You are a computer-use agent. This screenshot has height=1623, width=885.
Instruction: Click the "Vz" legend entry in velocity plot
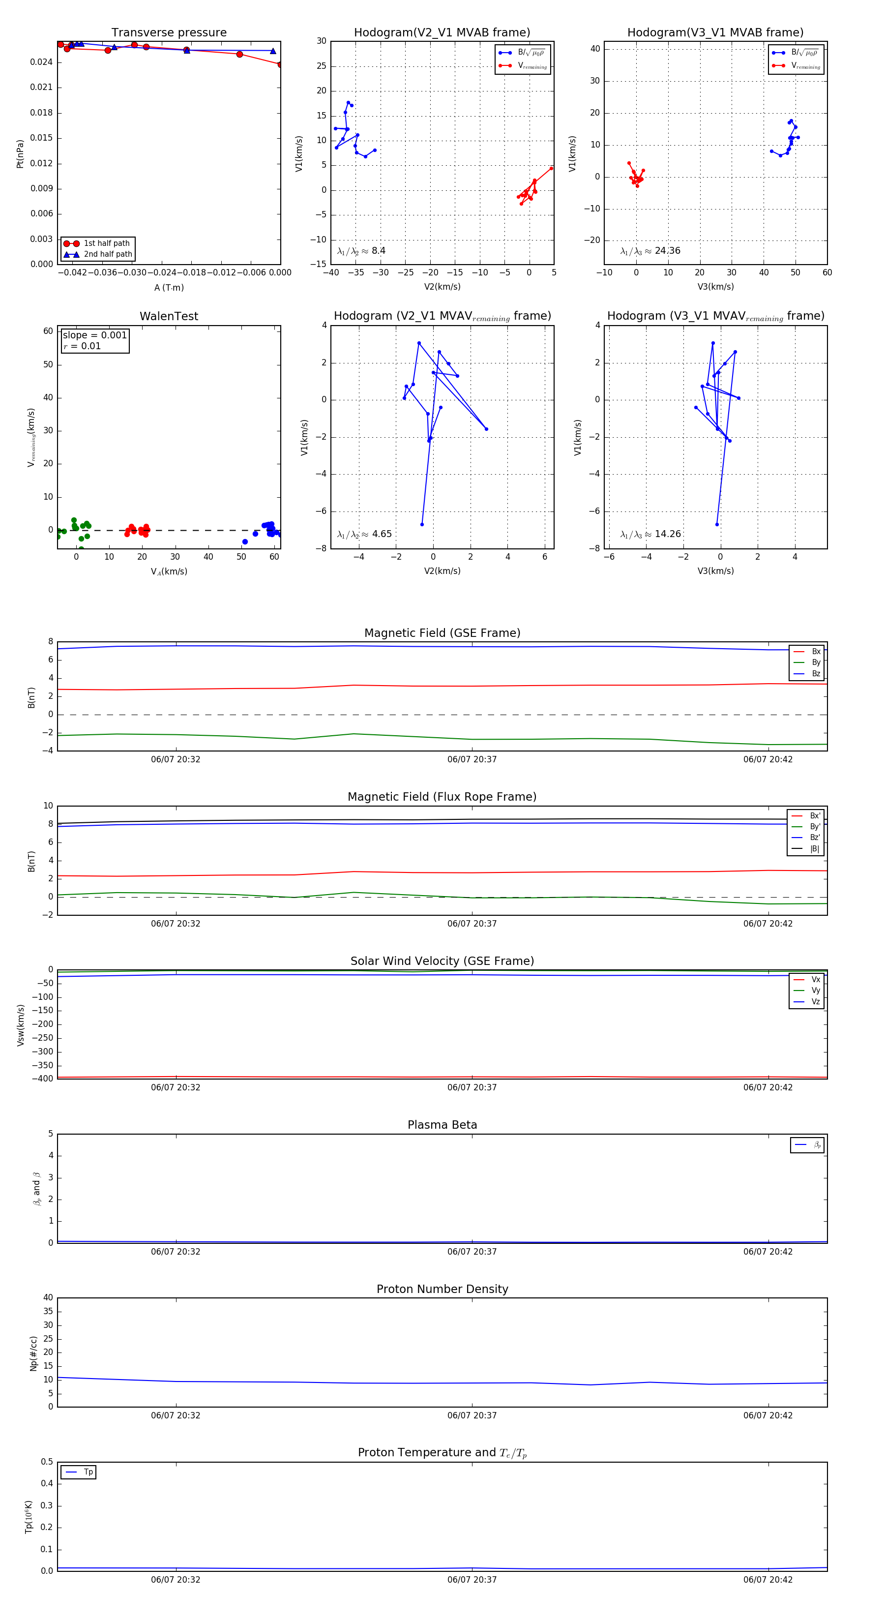pos(807,1002)
